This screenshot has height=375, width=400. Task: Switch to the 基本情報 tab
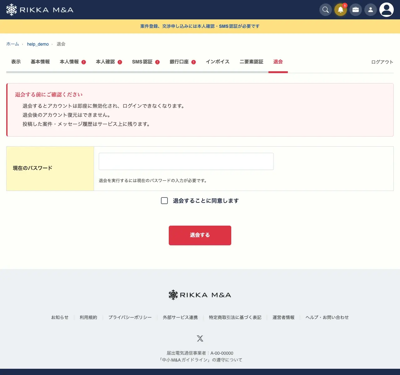40,62
